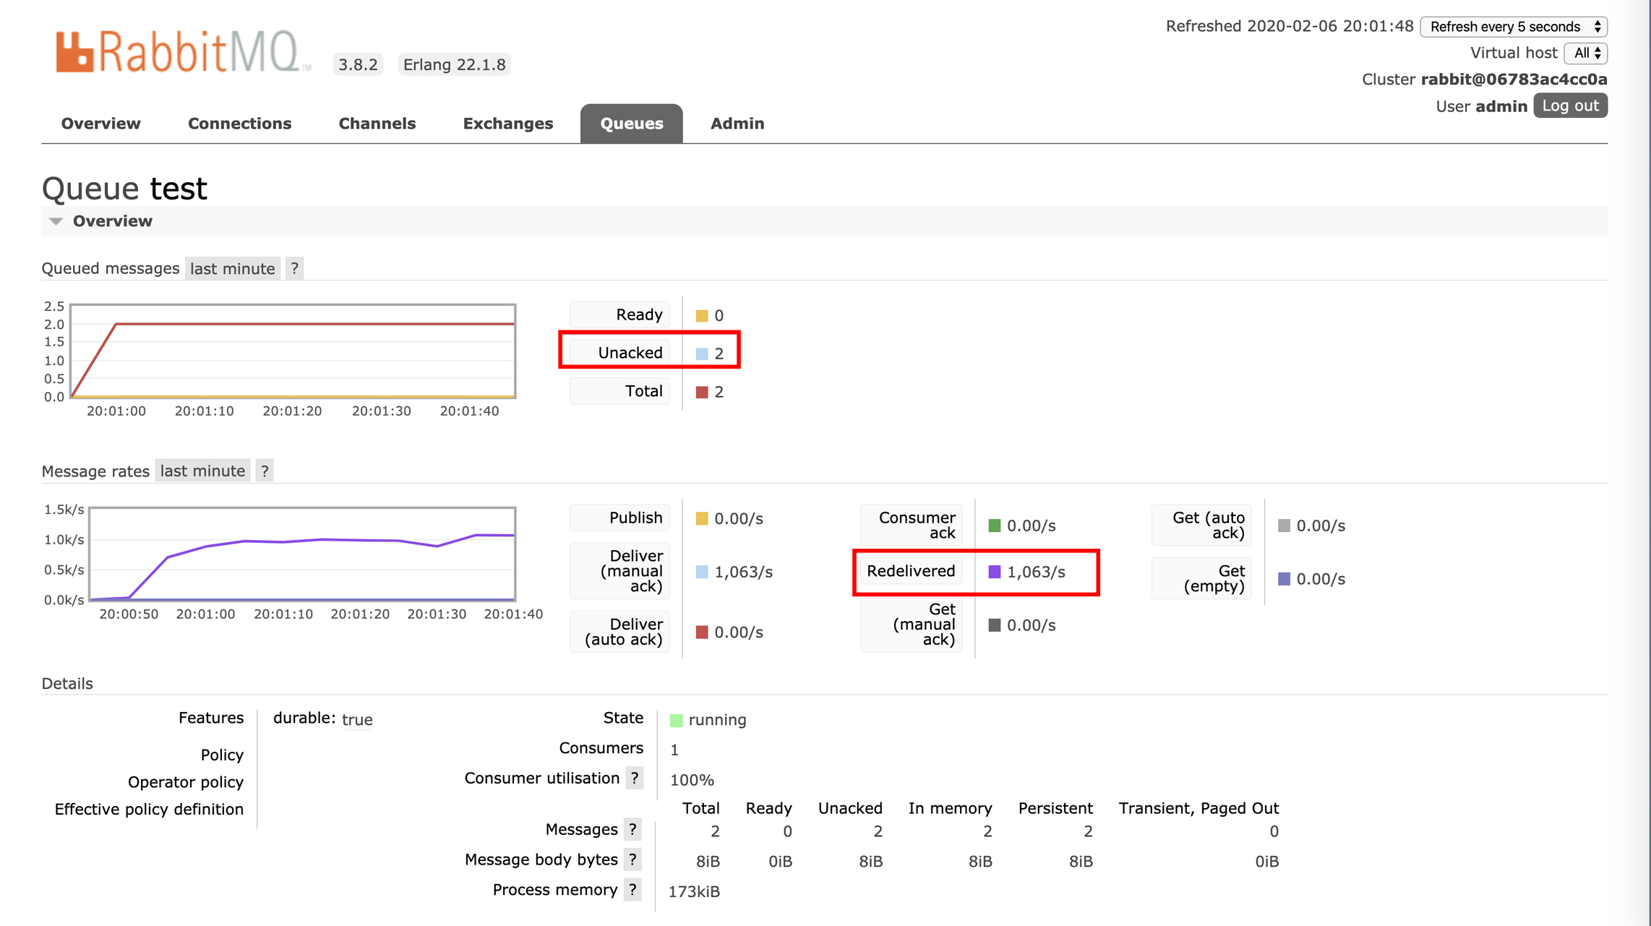Switch to the Connections tab
This screenshot has width=1651, height=926.
239,124
